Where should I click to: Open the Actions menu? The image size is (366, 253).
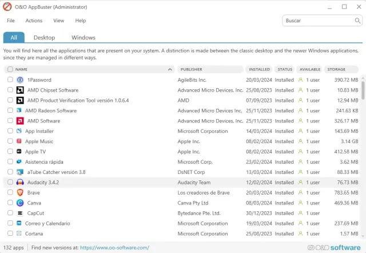(34, 21)
